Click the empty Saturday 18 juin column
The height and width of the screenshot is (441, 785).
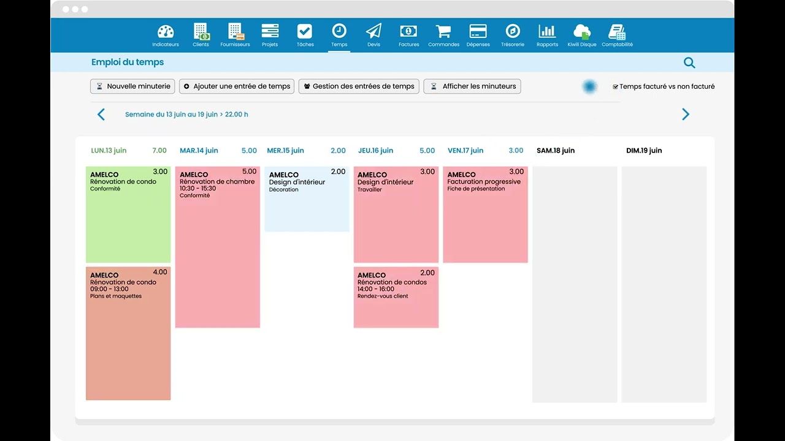575,284
